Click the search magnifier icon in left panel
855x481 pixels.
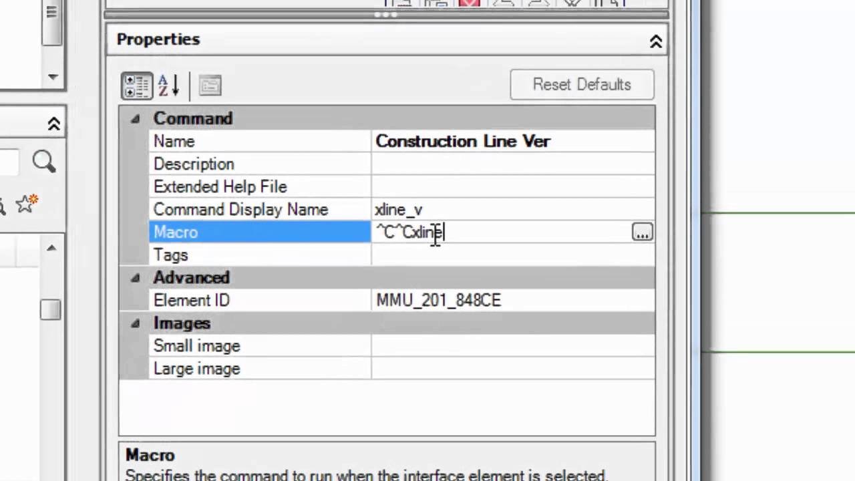tap(44, 162)
